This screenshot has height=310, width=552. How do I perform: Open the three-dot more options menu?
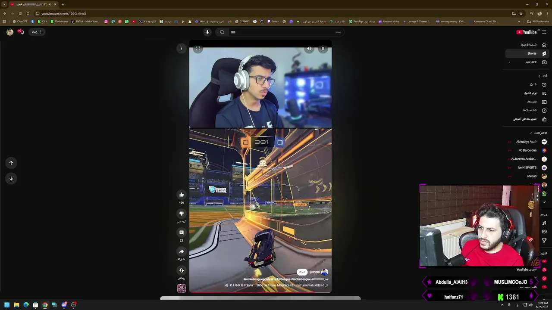(x=182, y=49)
